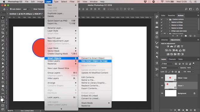Select the Hand tool
This screenshot has height=112, width=200.
[x=3, y=86]
